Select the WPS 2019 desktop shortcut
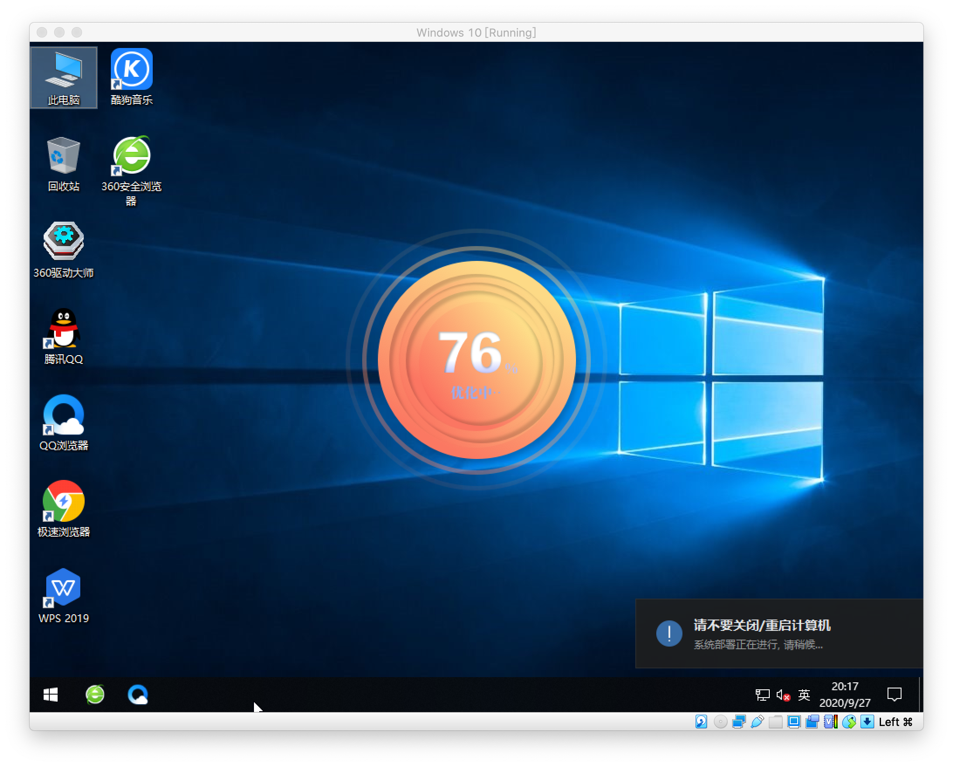Viewport: 953px width, 767px height. (x=64, y=595)
